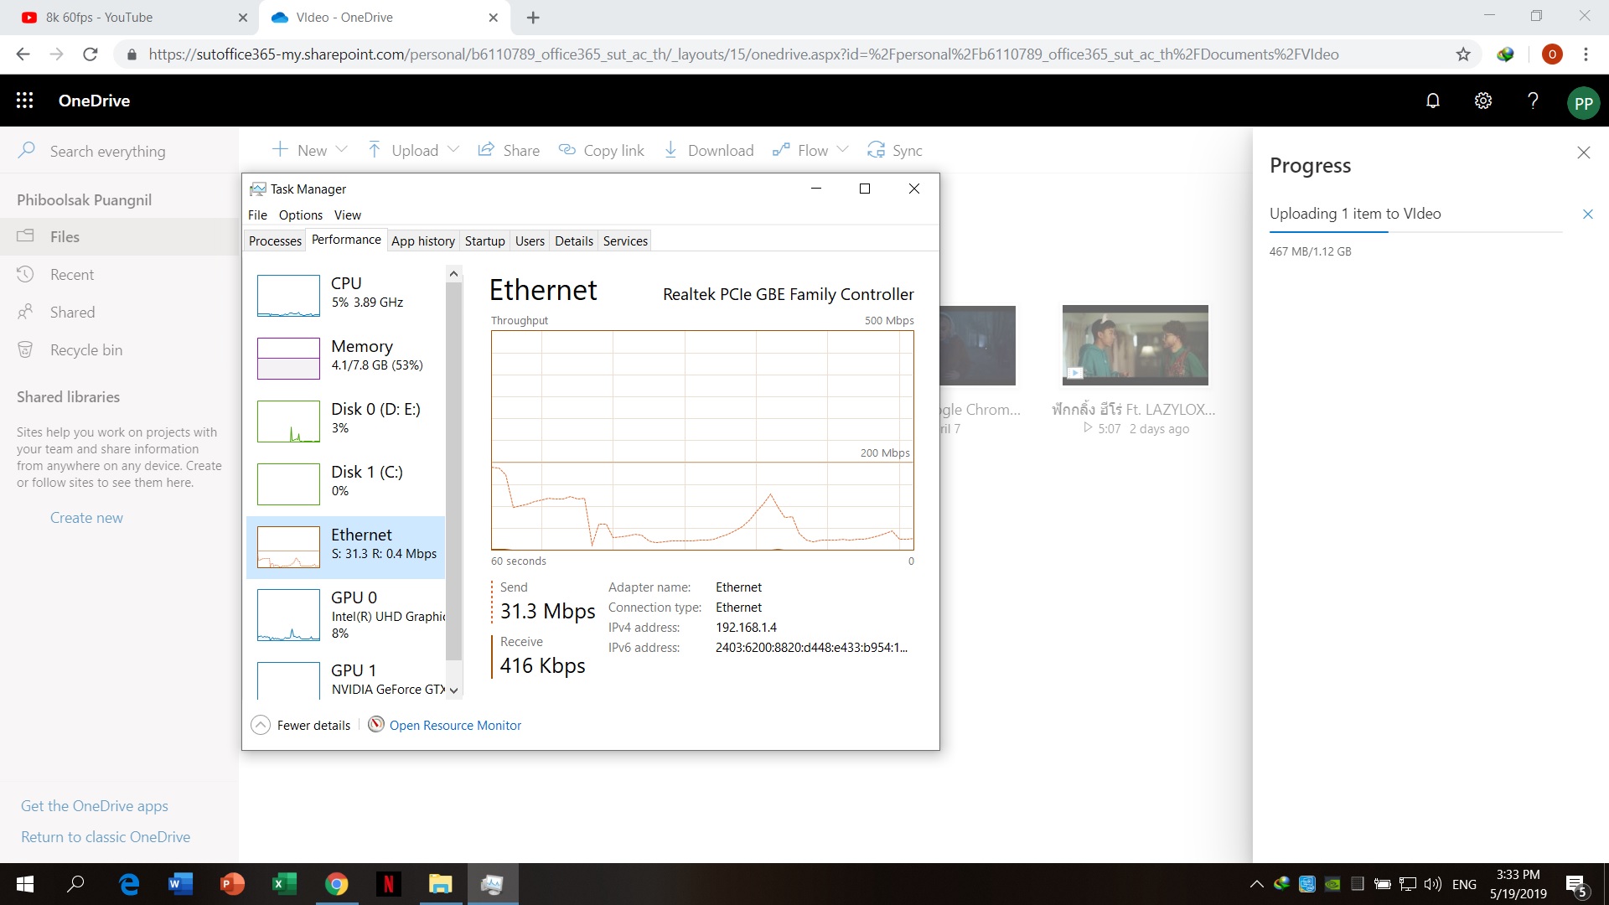The height and width of the screenshot is (905, 1609).
Task: Open a new Chrome tab
Action: click(533, 18)
